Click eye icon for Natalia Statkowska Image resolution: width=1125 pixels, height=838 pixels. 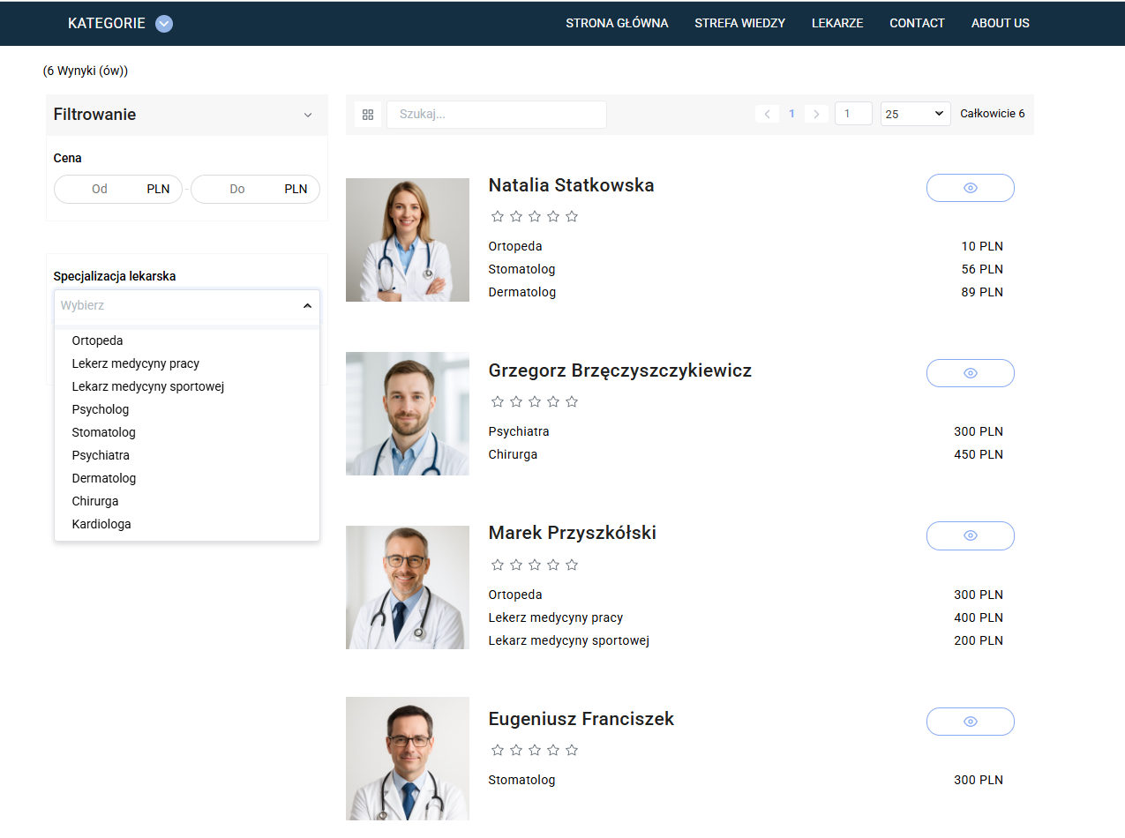(970, 188)
